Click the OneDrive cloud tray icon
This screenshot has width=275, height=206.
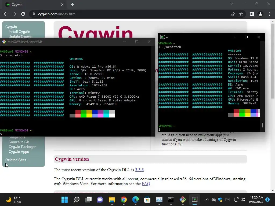214,200
